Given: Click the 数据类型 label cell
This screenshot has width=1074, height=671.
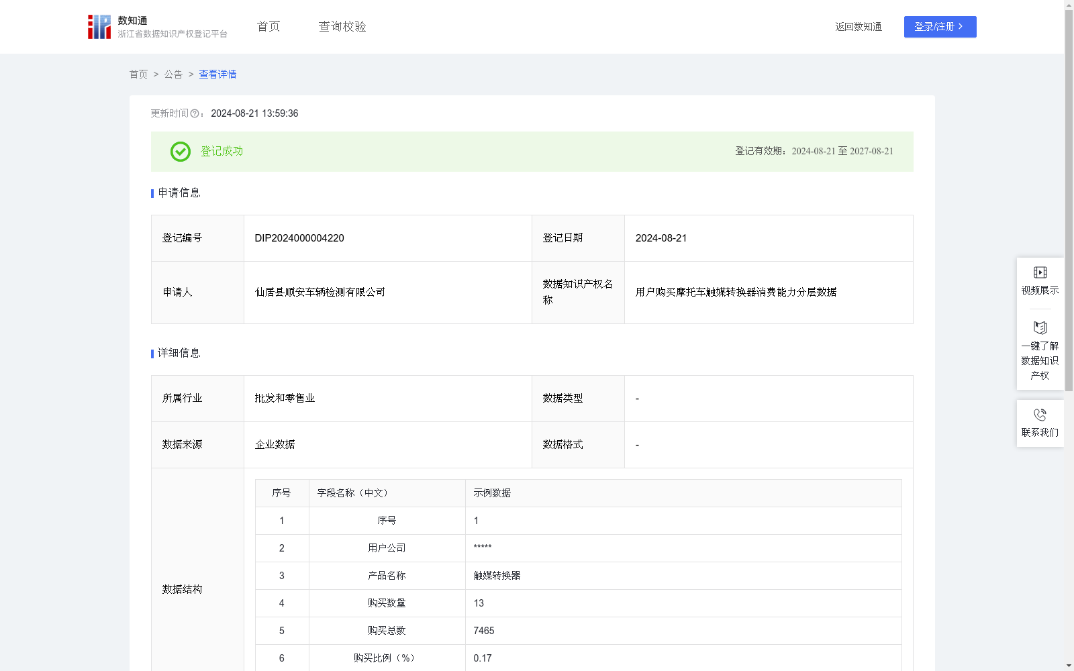Looking at the screenshot, I should [x=578, y=399].
